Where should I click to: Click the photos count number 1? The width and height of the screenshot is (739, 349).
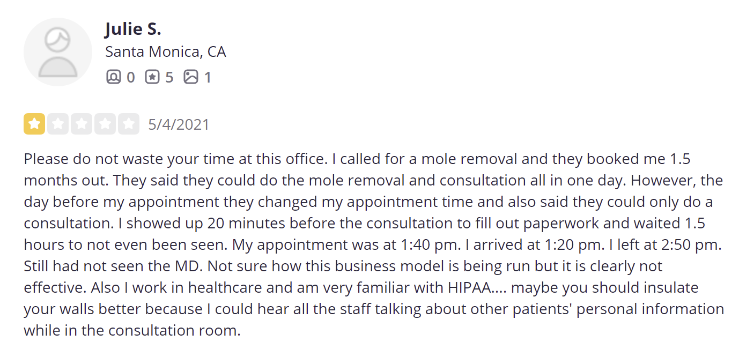tap(208, 78)
